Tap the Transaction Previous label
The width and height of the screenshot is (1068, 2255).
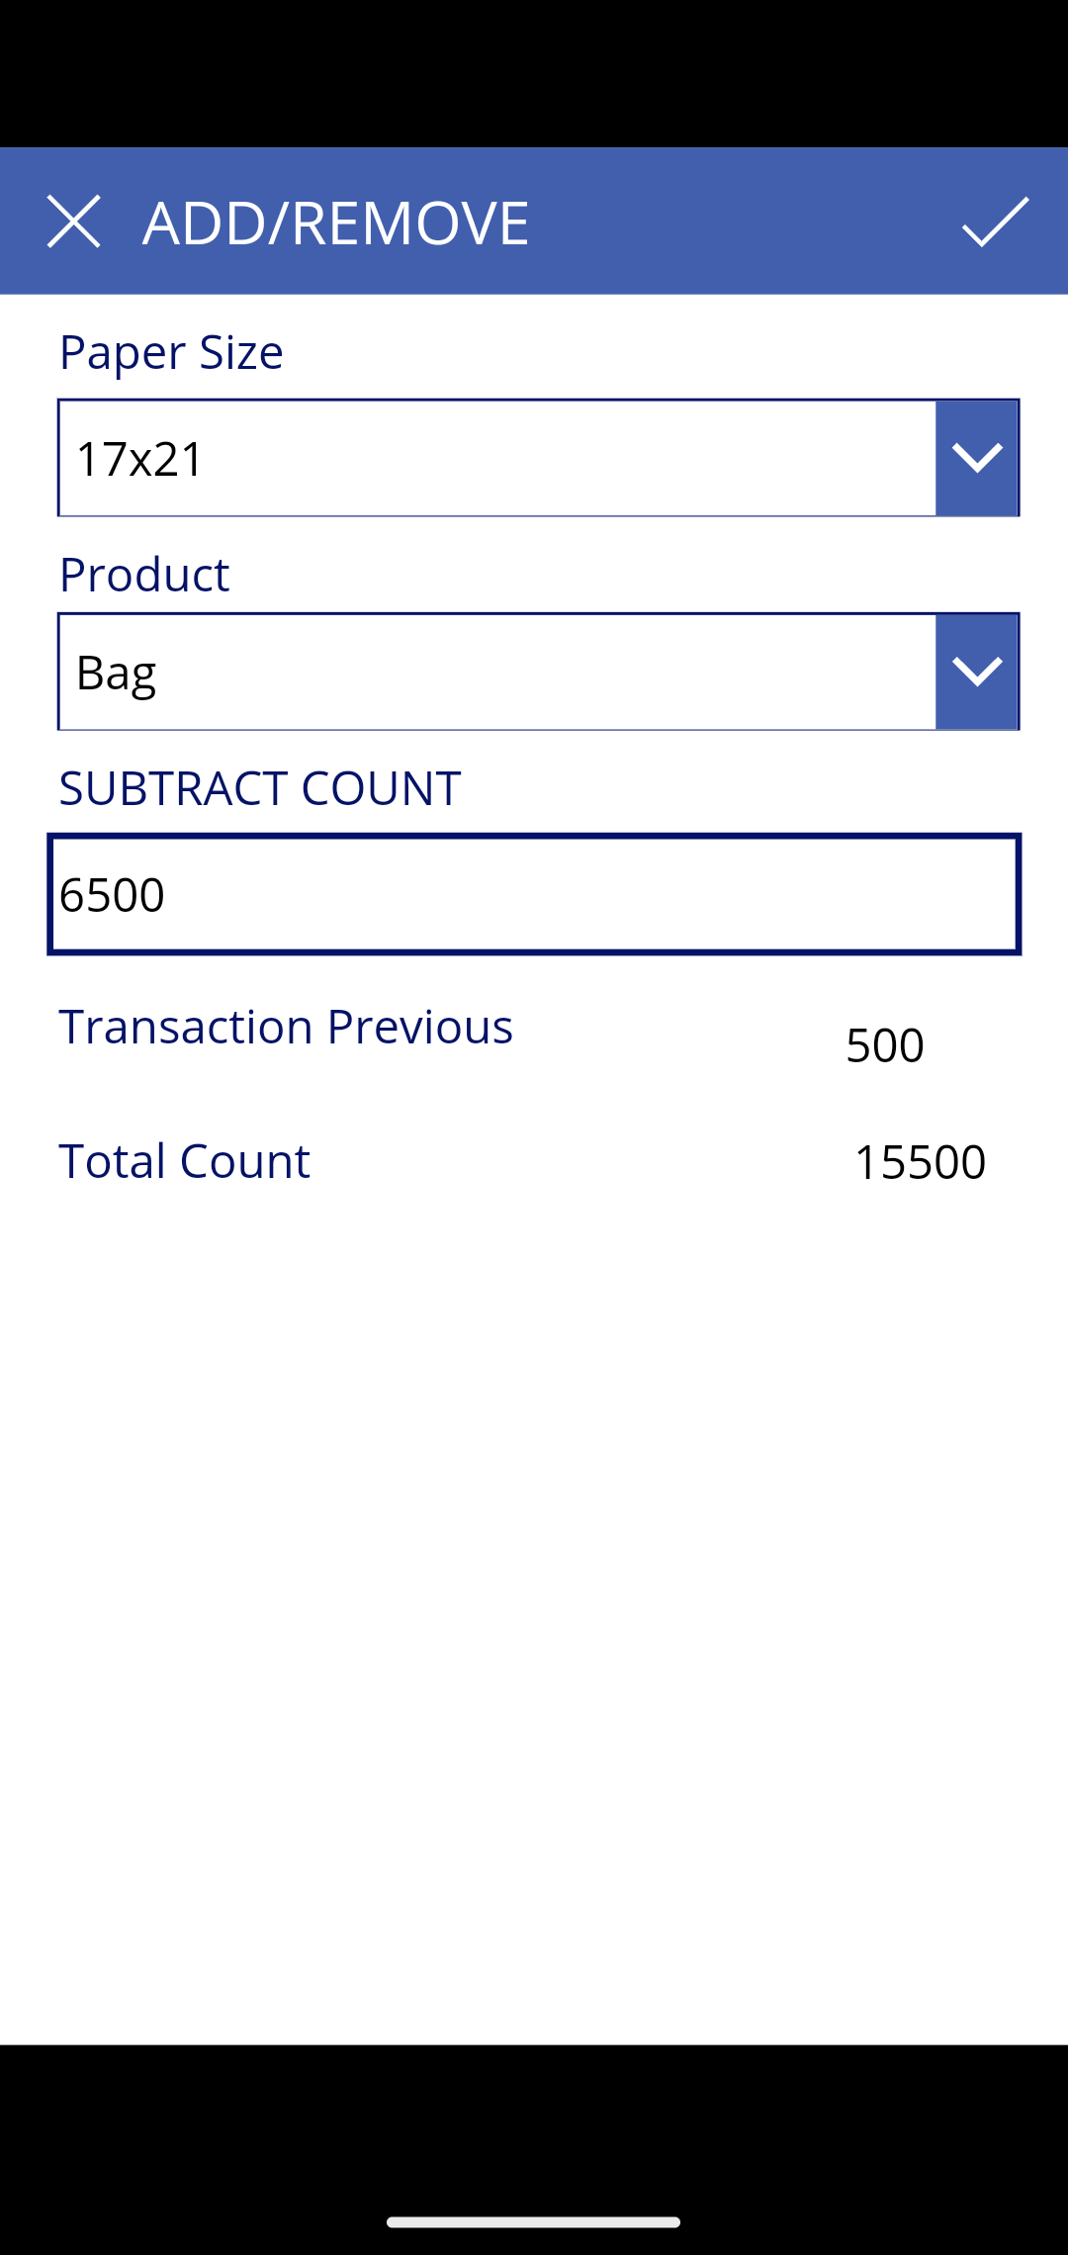(x=286, y=1027)
